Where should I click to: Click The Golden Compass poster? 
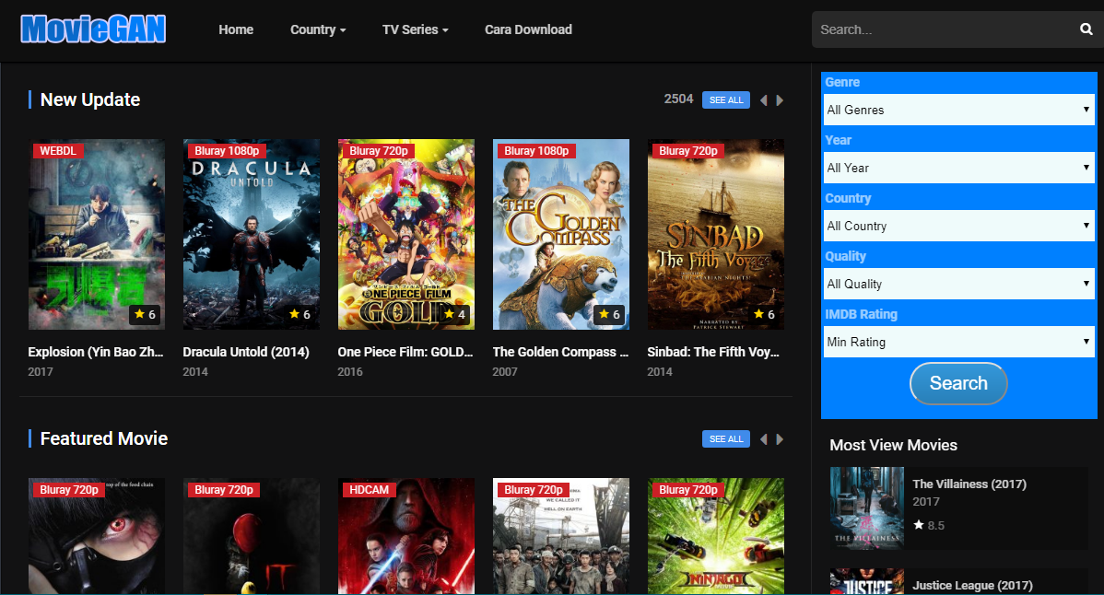tap(561, 234)
